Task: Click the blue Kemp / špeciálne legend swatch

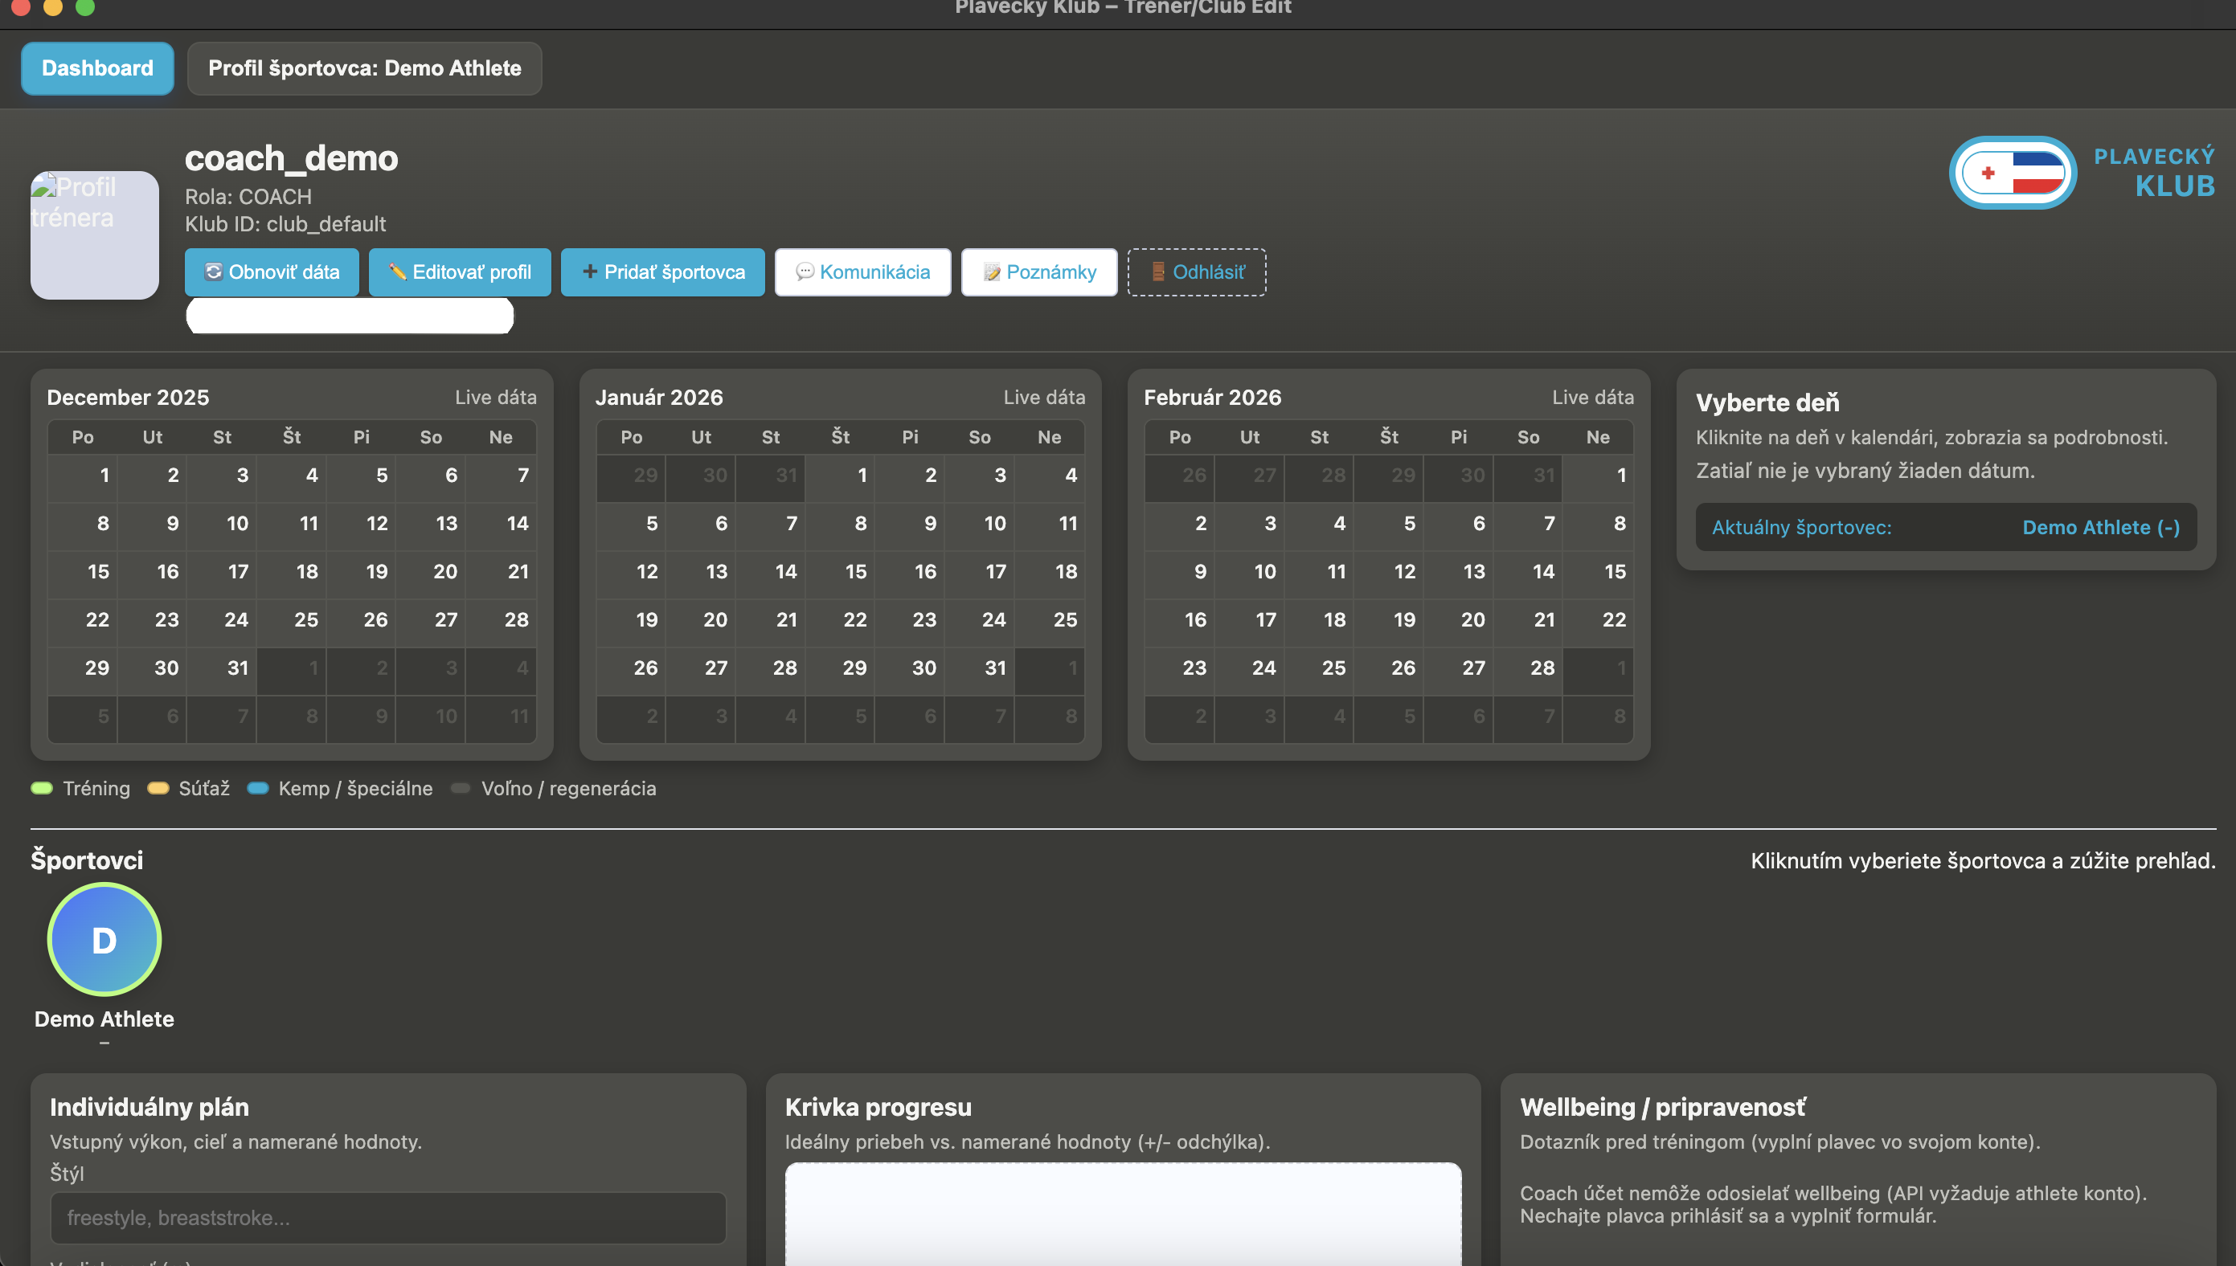Action: click(x=257, y=789)
